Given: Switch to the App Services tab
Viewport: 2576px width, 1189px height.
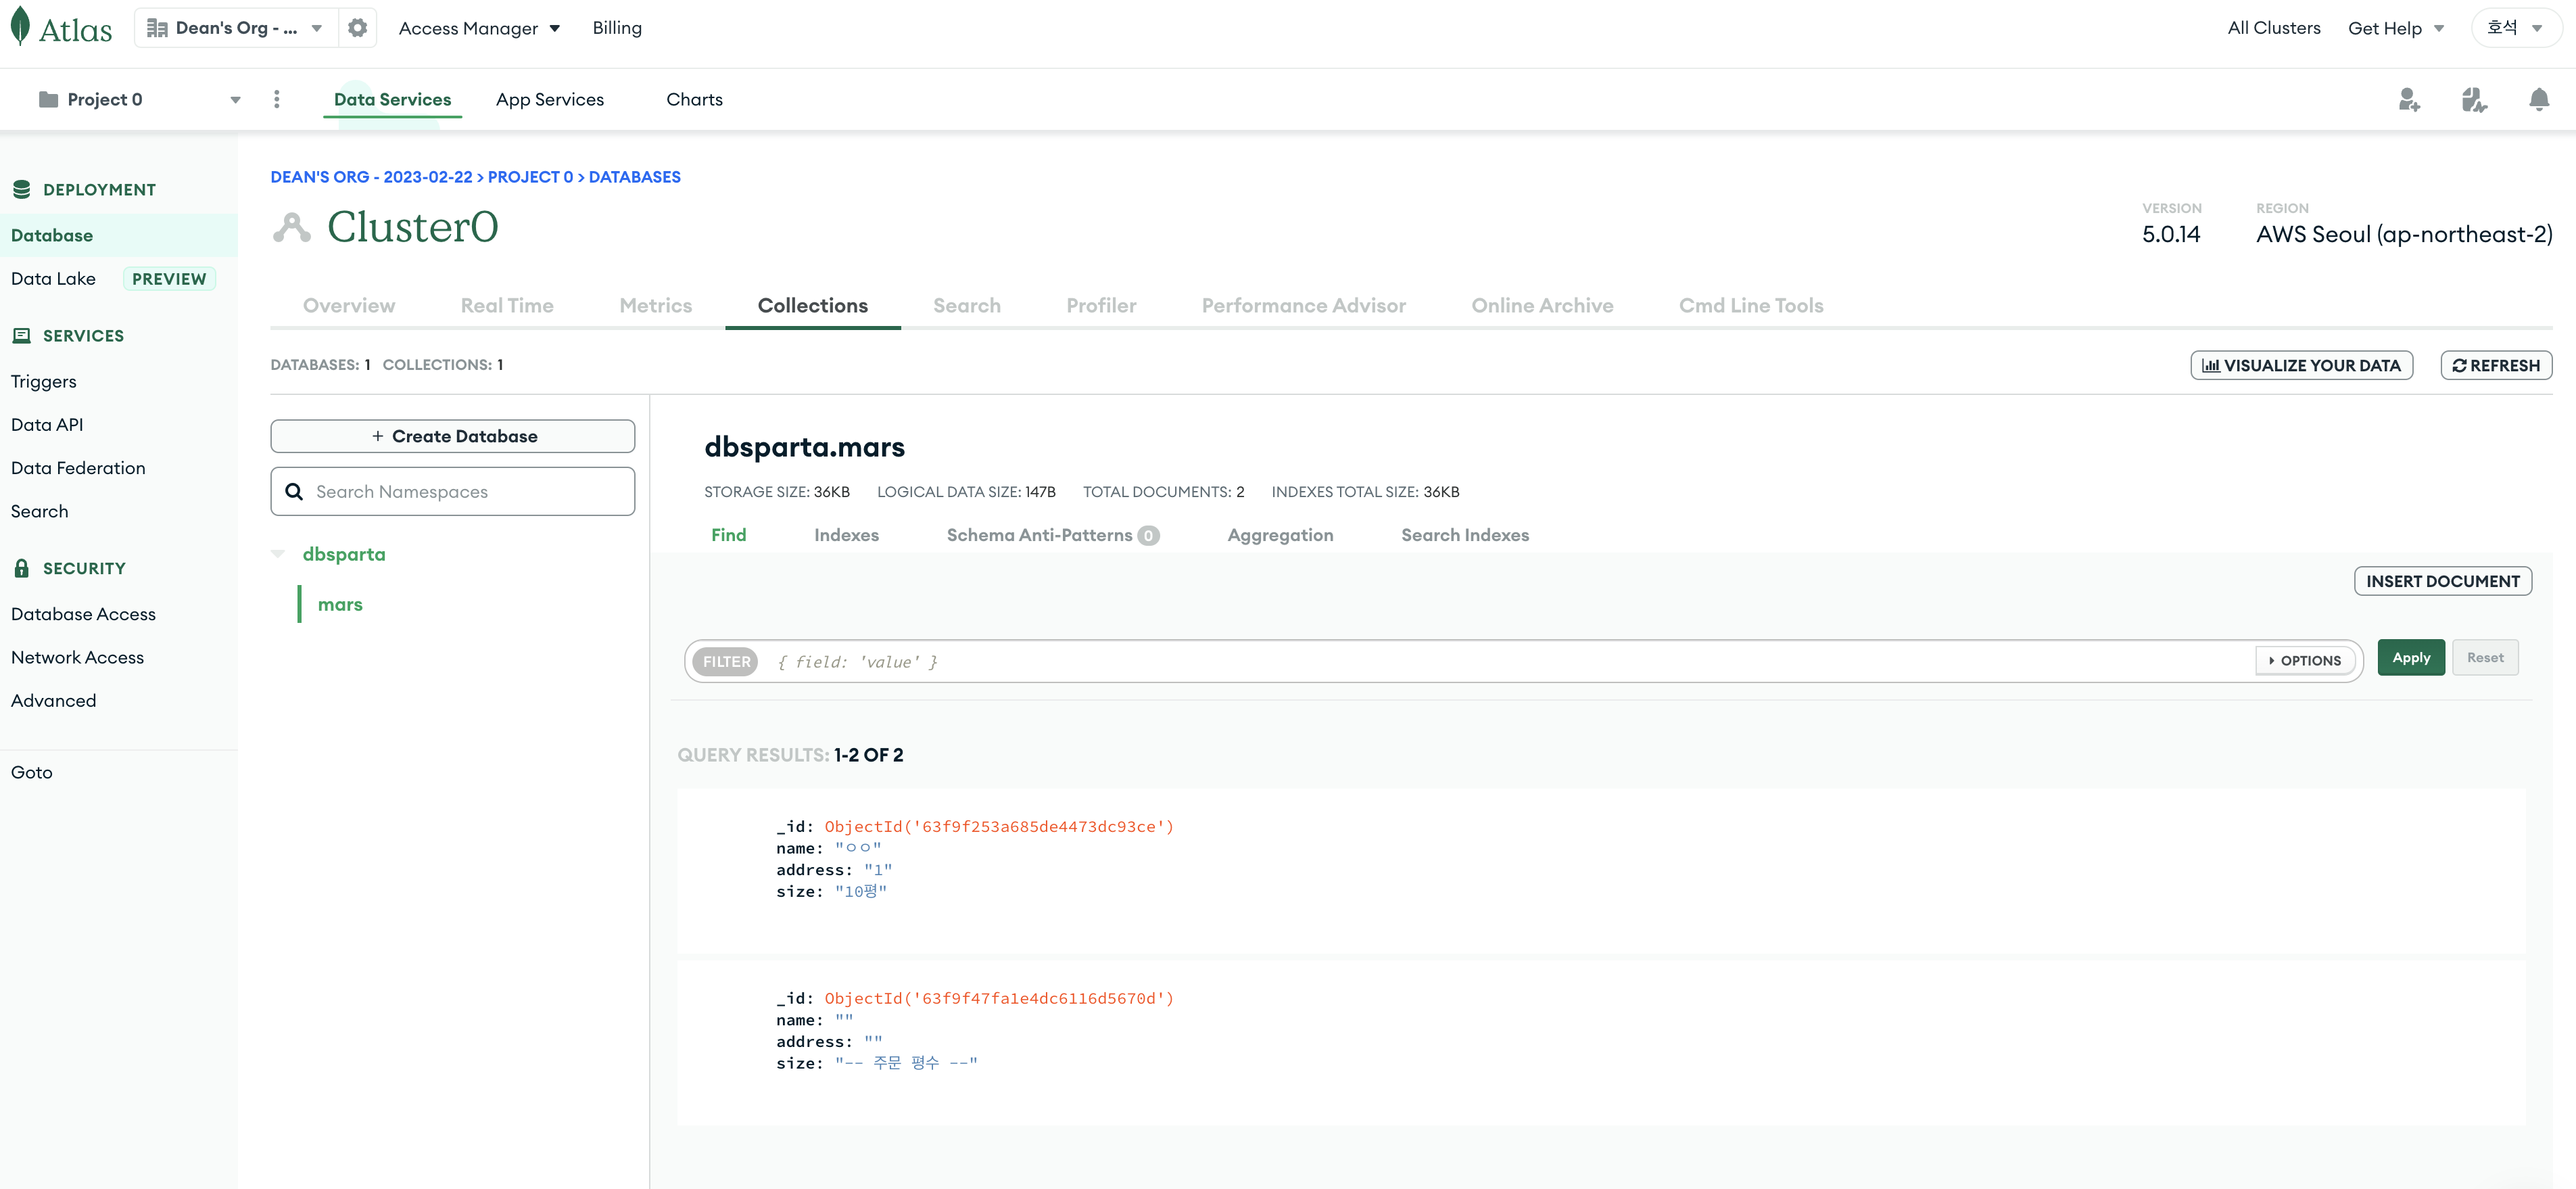Looking at the screenshot, I should pos(550,99).
